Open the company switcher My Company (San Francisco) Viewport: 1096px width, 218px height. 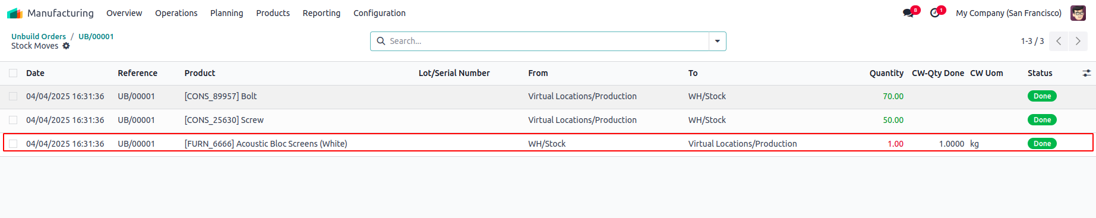pos(1009,13)
